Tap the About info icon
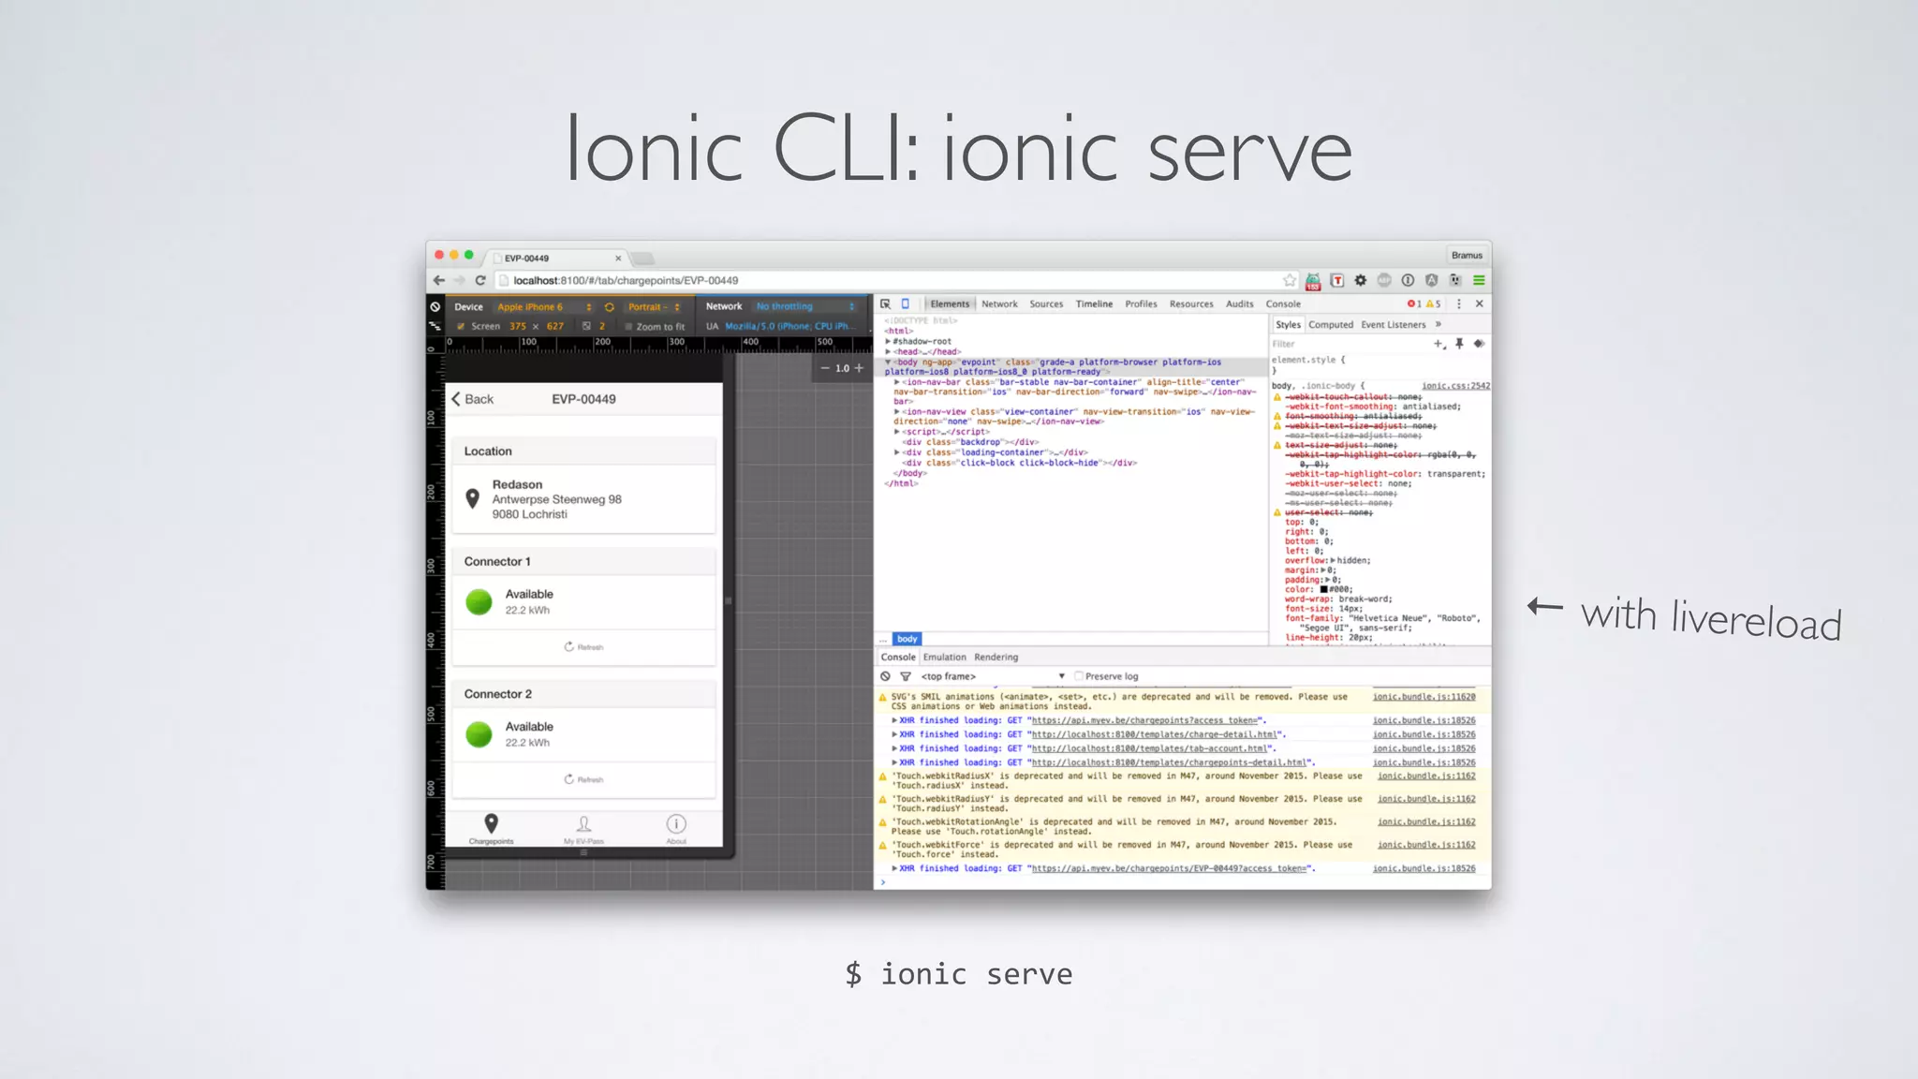1918x1079 pixels. (676, 823)
